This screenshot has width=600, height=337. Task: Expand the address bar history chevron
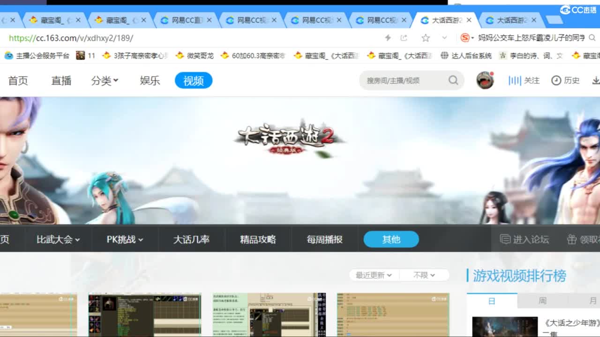pos(444,38)
